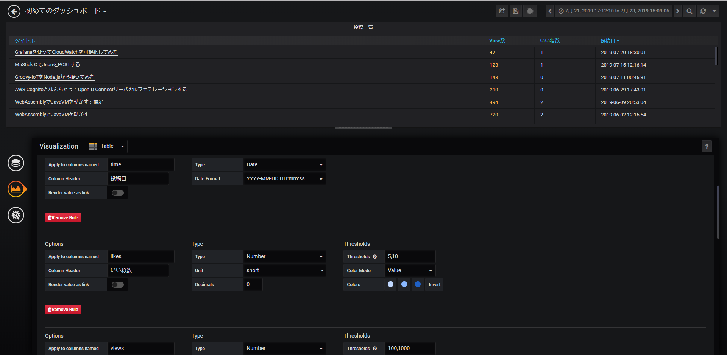Screen dimensions: 727x355
Task: Open dashboard settings gear icon
Action: (530, 11)
